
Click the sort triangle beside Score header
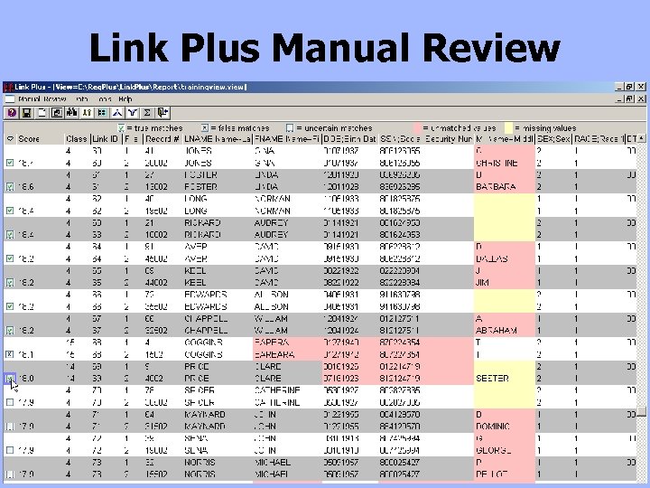point(10,139)
